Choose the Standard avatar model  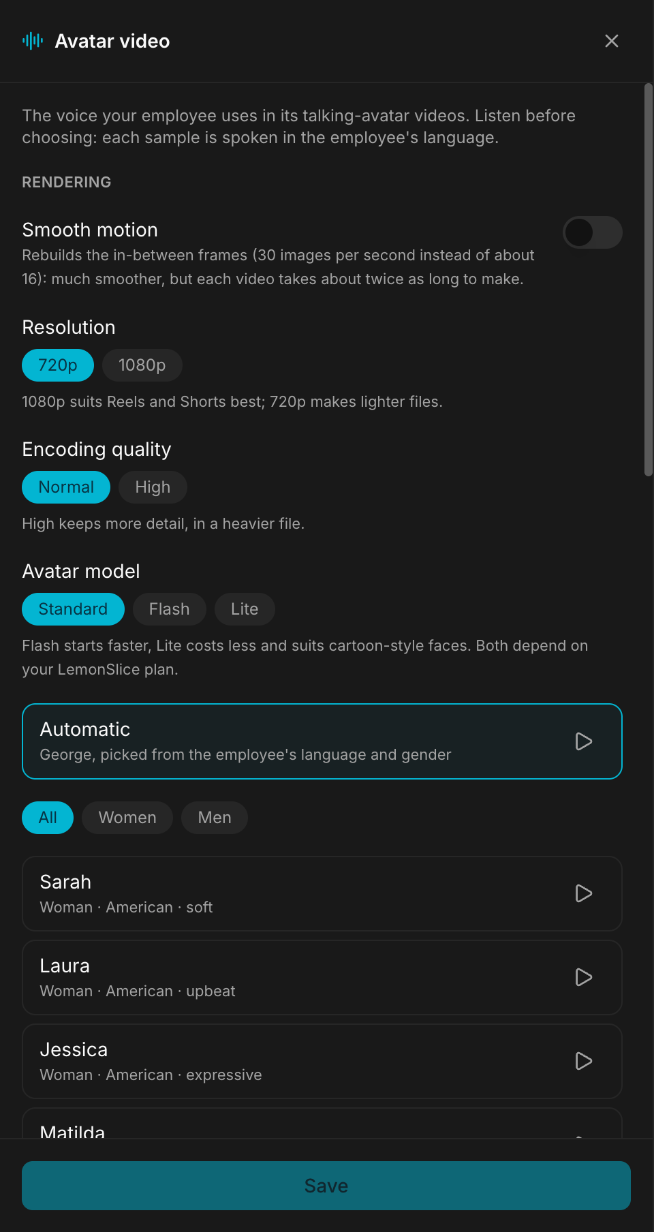73,609
